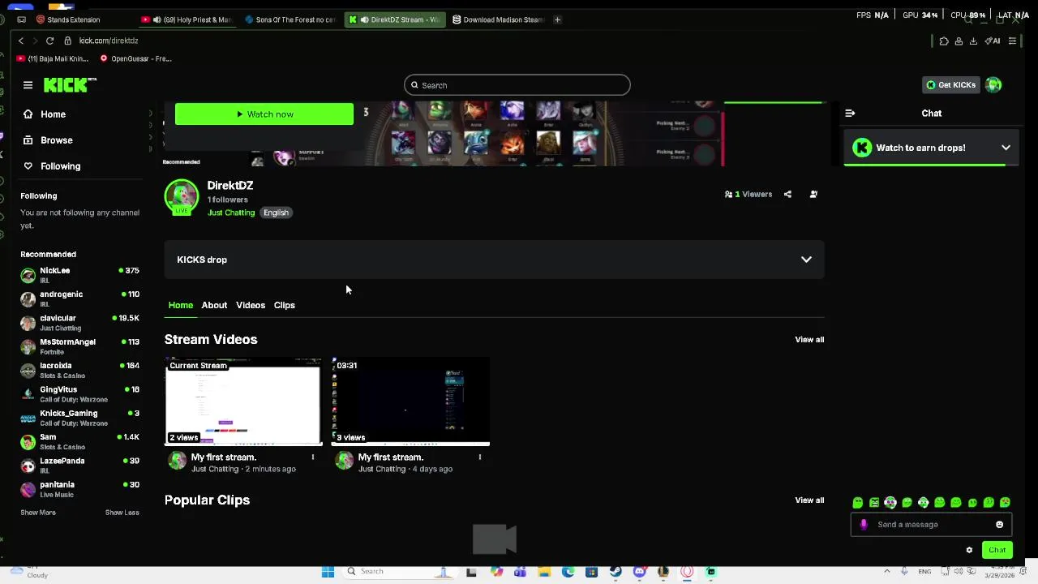Click the purple microphone icon in chat box
Image resolution: width=1038 pixels, height=584 pixels.
[864, 525]
